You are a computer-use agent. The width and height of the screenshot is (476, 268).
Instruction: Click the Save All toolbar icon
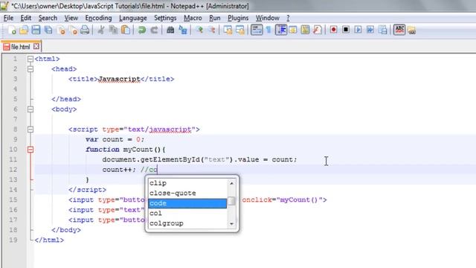coord(48,30)
